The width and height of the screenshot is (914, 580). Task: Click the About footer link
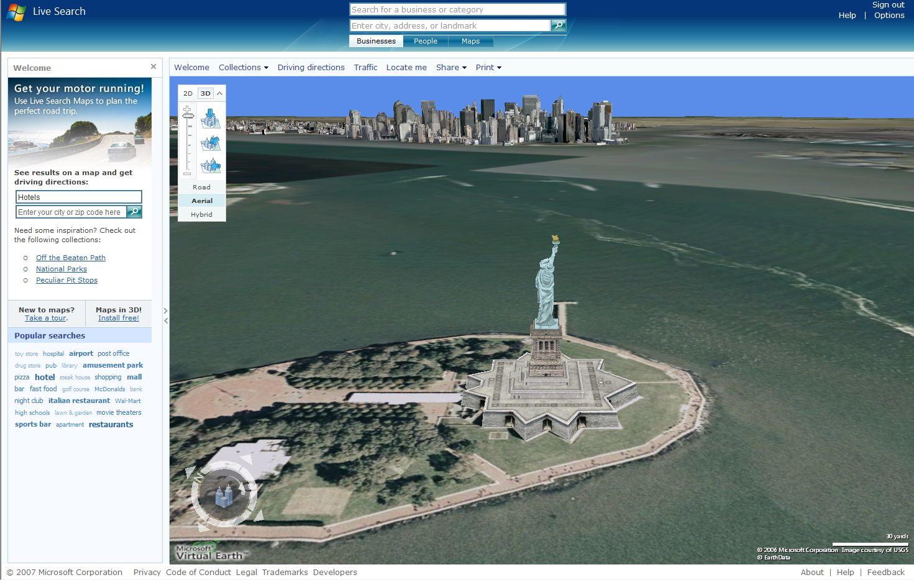[x=811, y=573]
